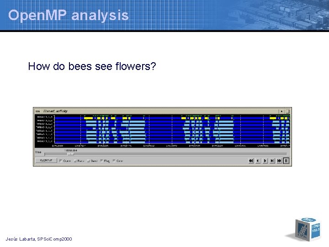This screenshot has height=247, width=329.
Task: Click the 'How do bees see flowers?' text
Action: (x=92, y=66)
